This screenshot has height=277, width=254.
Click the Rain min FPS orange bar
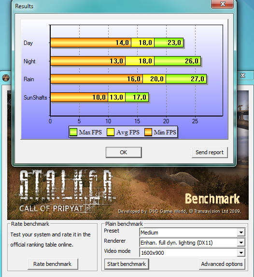tap(97, 79)
